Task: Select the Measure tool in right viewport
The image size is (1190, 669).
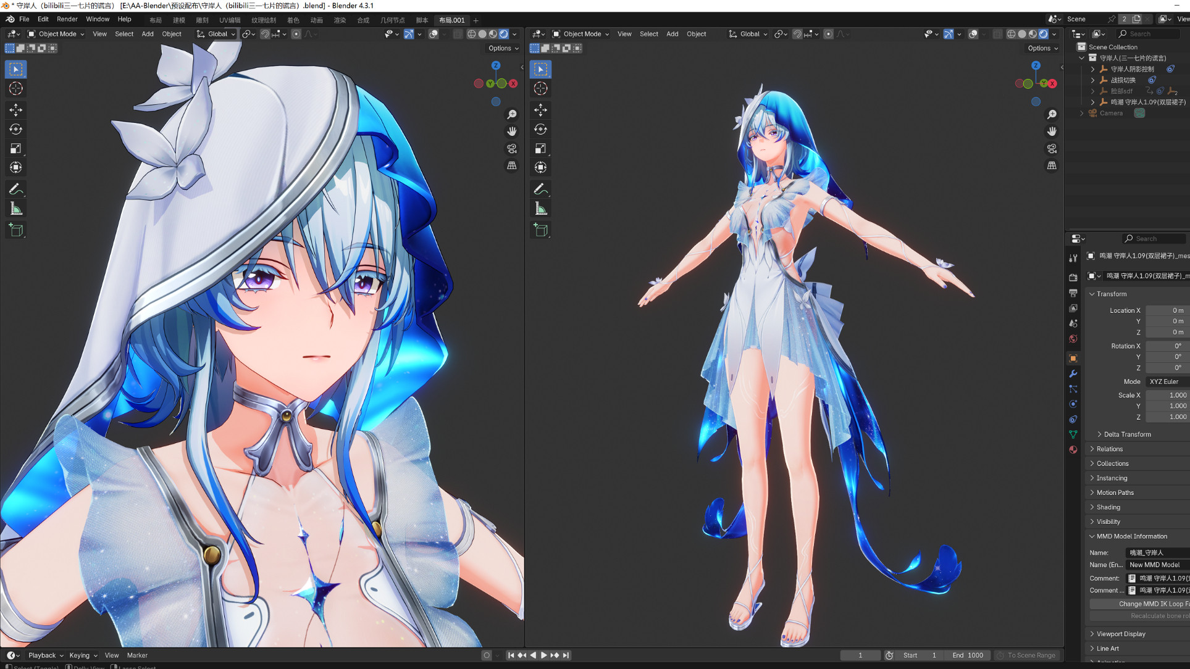Action: coord(541,209)
